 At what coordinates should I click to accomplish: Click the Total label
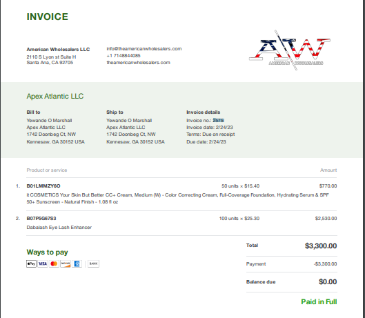coord(252,246)
